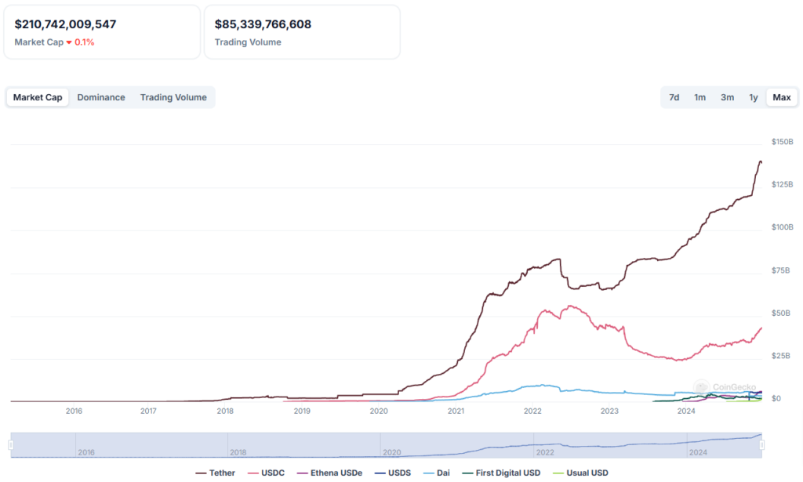
Task: Select the 1m time range
Action: pyautogui.click(x=699, y=97)
